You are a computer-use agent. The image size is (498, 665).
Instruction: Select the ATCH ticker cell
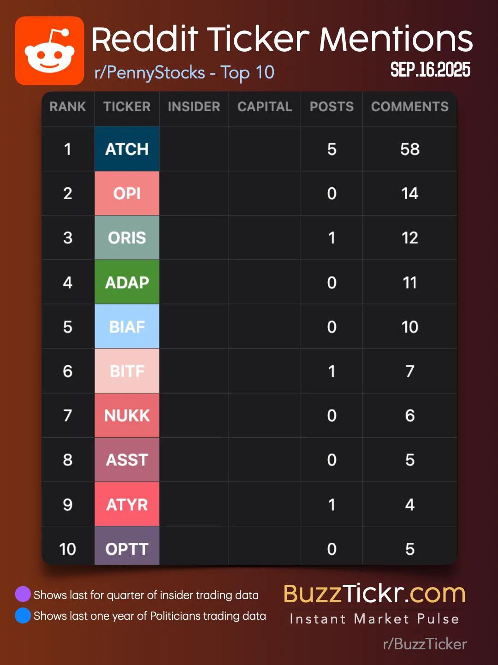(127, 149)
